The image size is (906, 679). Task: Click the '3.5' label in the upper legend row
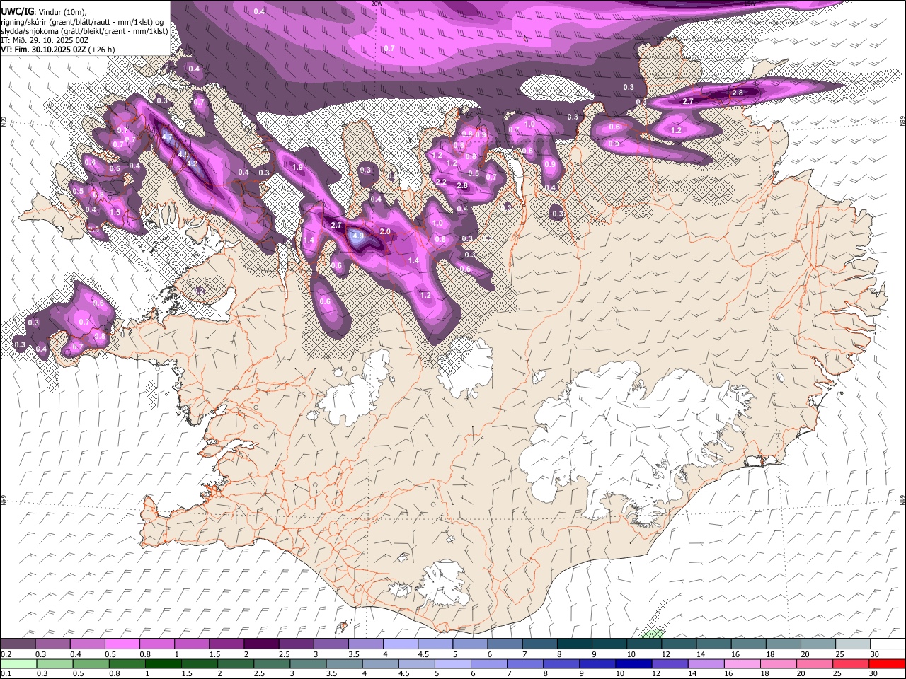[x=352, y=654]
